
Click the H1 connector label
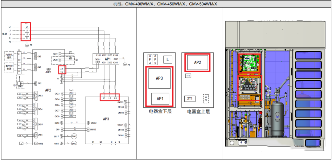pos(58,79)
